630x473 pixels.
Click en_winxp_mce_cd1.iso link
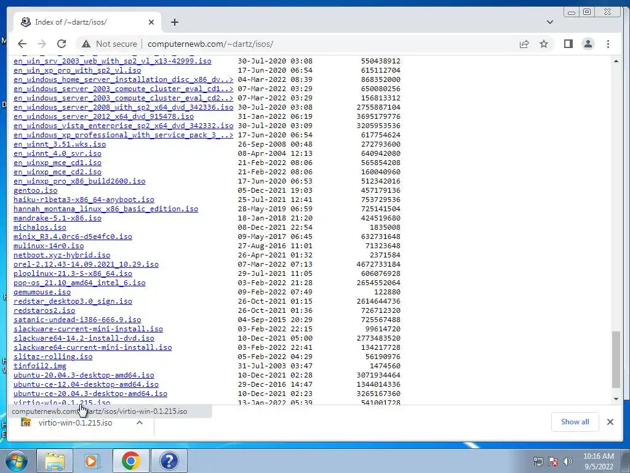coord(57,163)
